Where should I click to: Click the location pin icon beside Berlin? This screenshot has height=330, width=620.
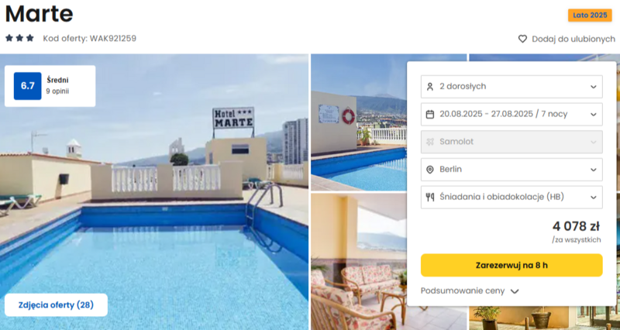pyautogui.click(x=430, y=170)
